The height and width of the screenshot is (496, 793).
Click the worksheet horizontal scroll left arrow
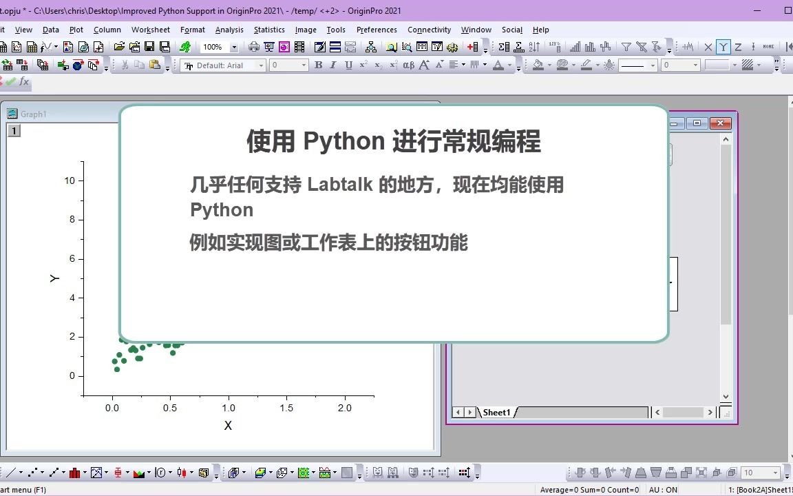click(657, 413)
